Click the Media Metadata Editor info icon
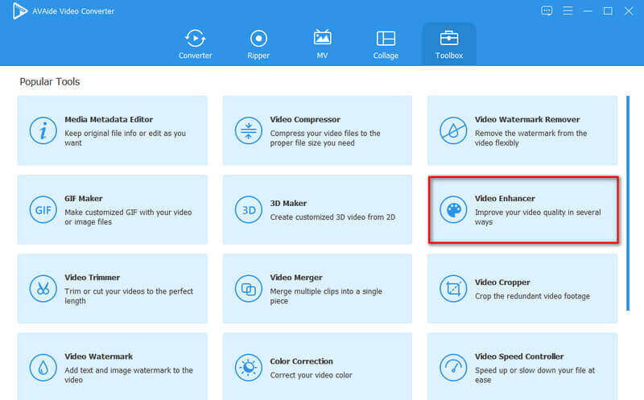Screen dimensions: 644x400 43,130
